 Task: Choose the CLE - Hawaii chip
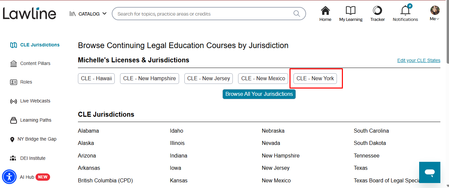(96, 79)
